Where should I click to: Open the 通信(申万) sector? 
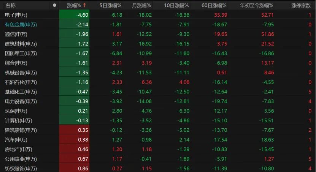(16, 34)
